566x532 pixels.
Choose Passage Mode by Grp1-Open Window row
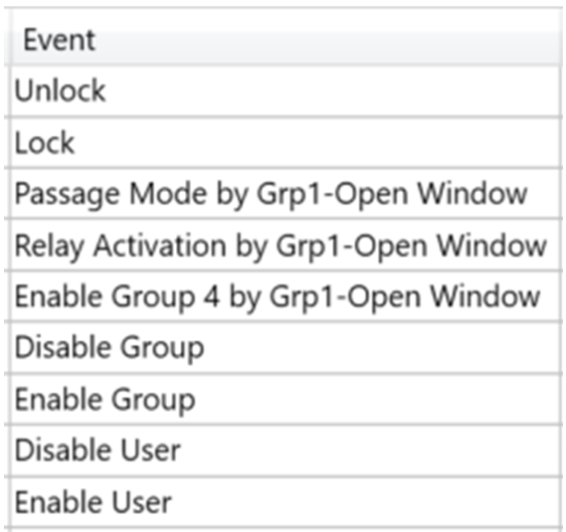(x=286, y=194)
